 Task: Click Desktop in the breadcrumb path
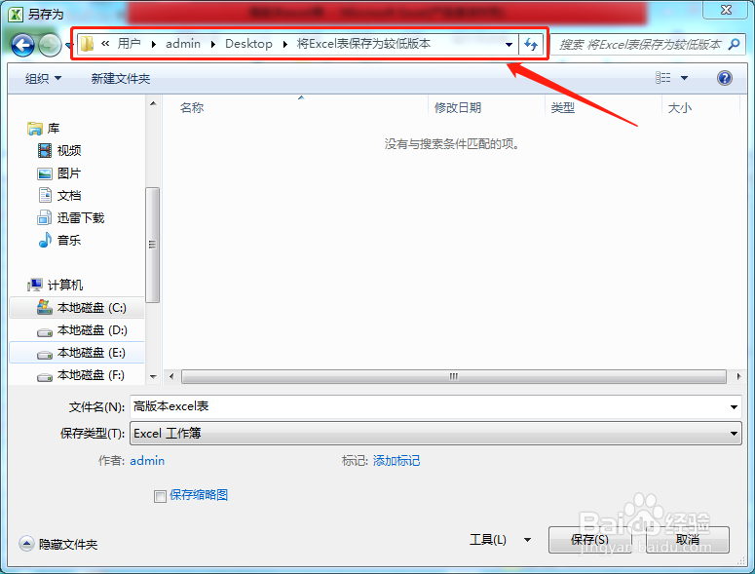[248, 44]
